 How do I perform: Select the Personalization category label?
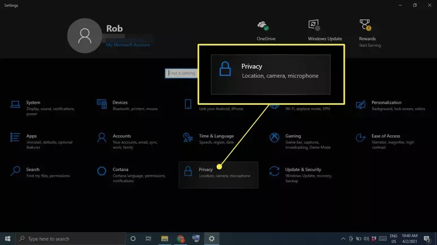point(386,103)
